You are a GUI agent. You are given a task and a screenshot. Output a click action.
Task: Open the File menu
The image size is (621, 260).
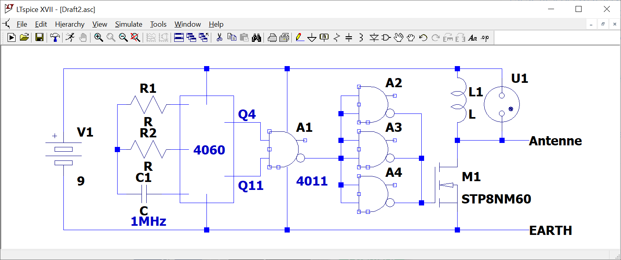tap(22, 24)
